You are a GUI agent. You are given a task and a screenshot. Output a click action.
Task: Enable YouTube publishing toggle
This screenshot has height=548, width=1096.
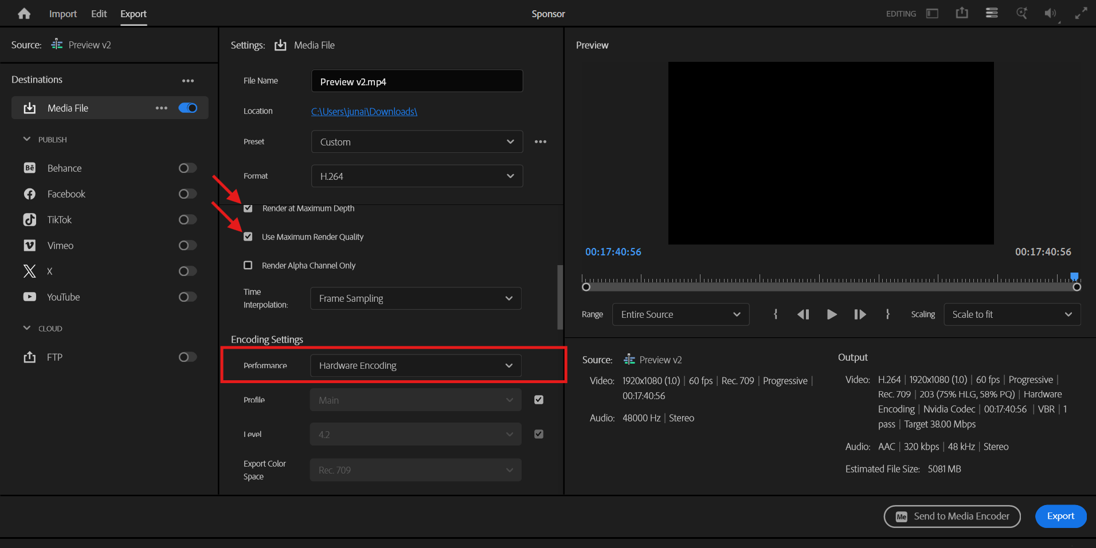(187, 297)
